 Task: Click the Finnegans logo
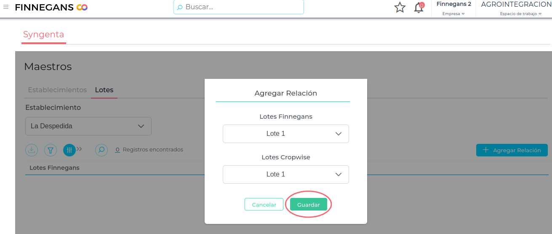[51, 7]
